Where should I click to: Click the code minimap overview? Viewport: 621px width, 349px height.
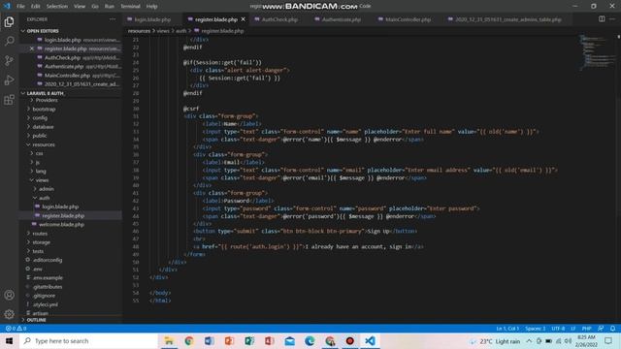click(598, 53)
